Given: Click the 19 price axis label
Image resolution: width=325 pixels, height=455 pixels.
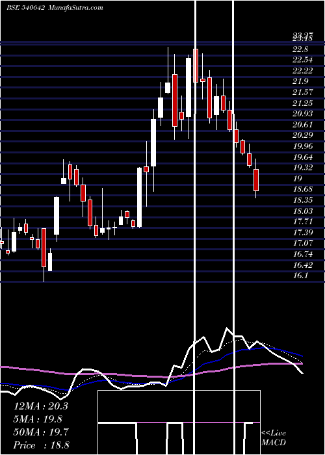Looking at the screenshot, I should tap(297, 179).
